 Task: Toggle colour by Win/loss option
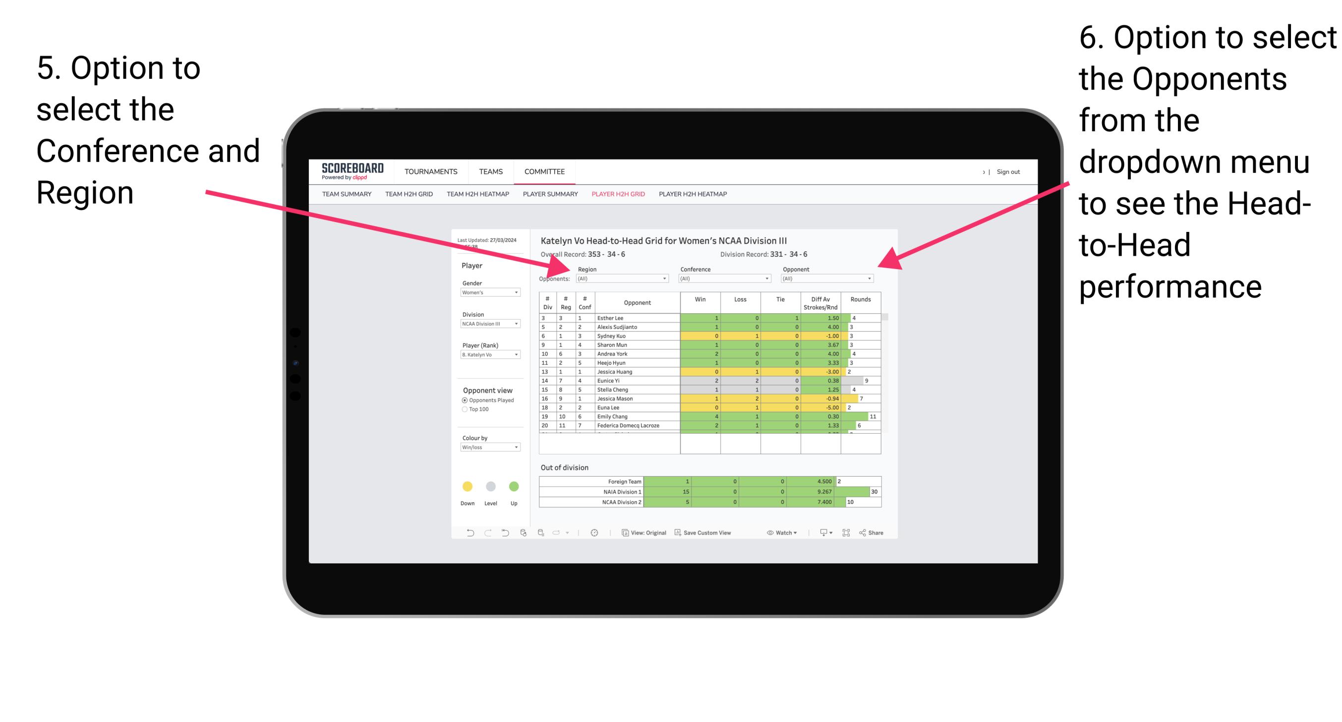(x=487, y=449)
